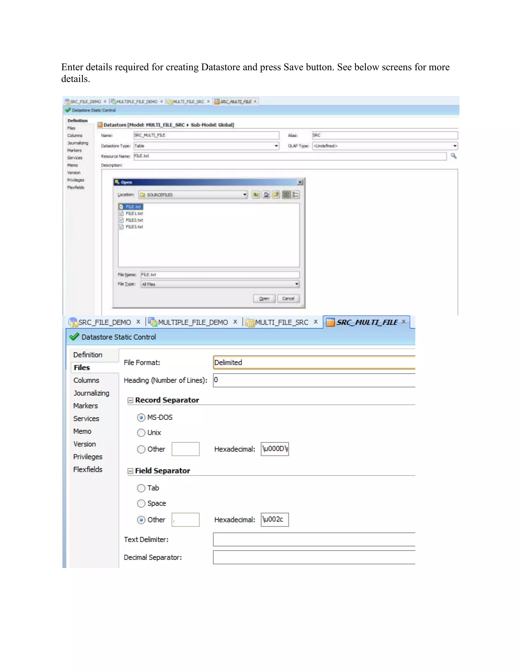The width and height of the screenshot is (520, 672).
Task: Click the Cancel button in the file dialog
Action: [x=288, y=298]
